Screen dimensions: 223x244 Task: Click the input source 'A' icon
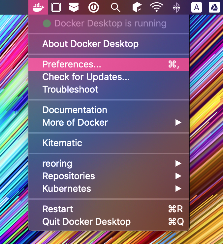click(x=197, y=7)
